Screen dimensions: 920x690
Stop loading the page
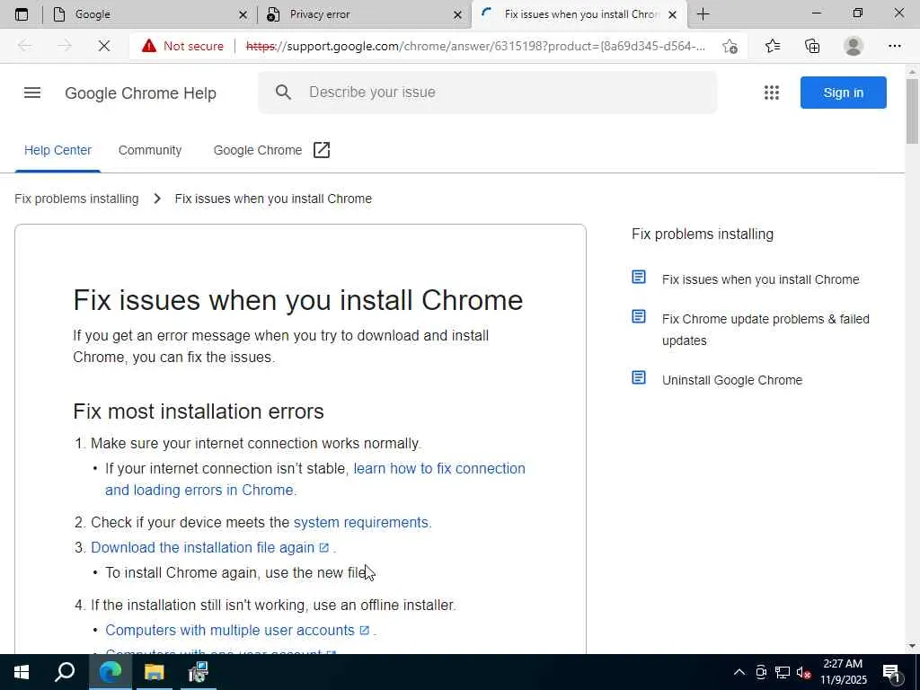[x=104, y=46]
